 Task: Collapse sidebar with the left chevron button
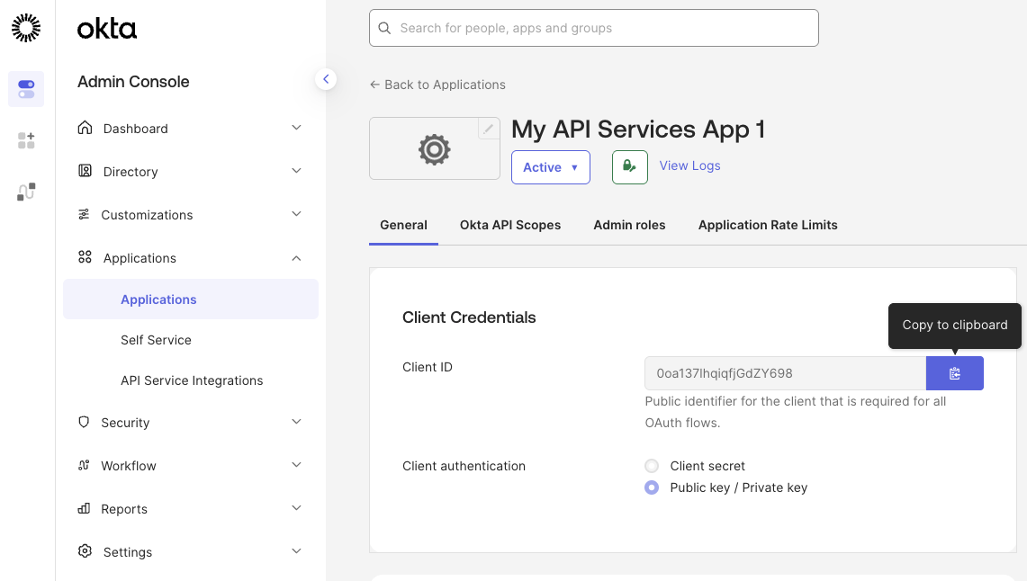coord(326,79)
